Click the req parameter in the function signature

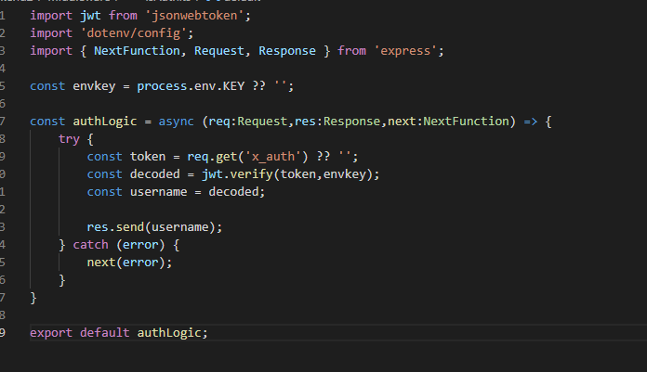219,122
